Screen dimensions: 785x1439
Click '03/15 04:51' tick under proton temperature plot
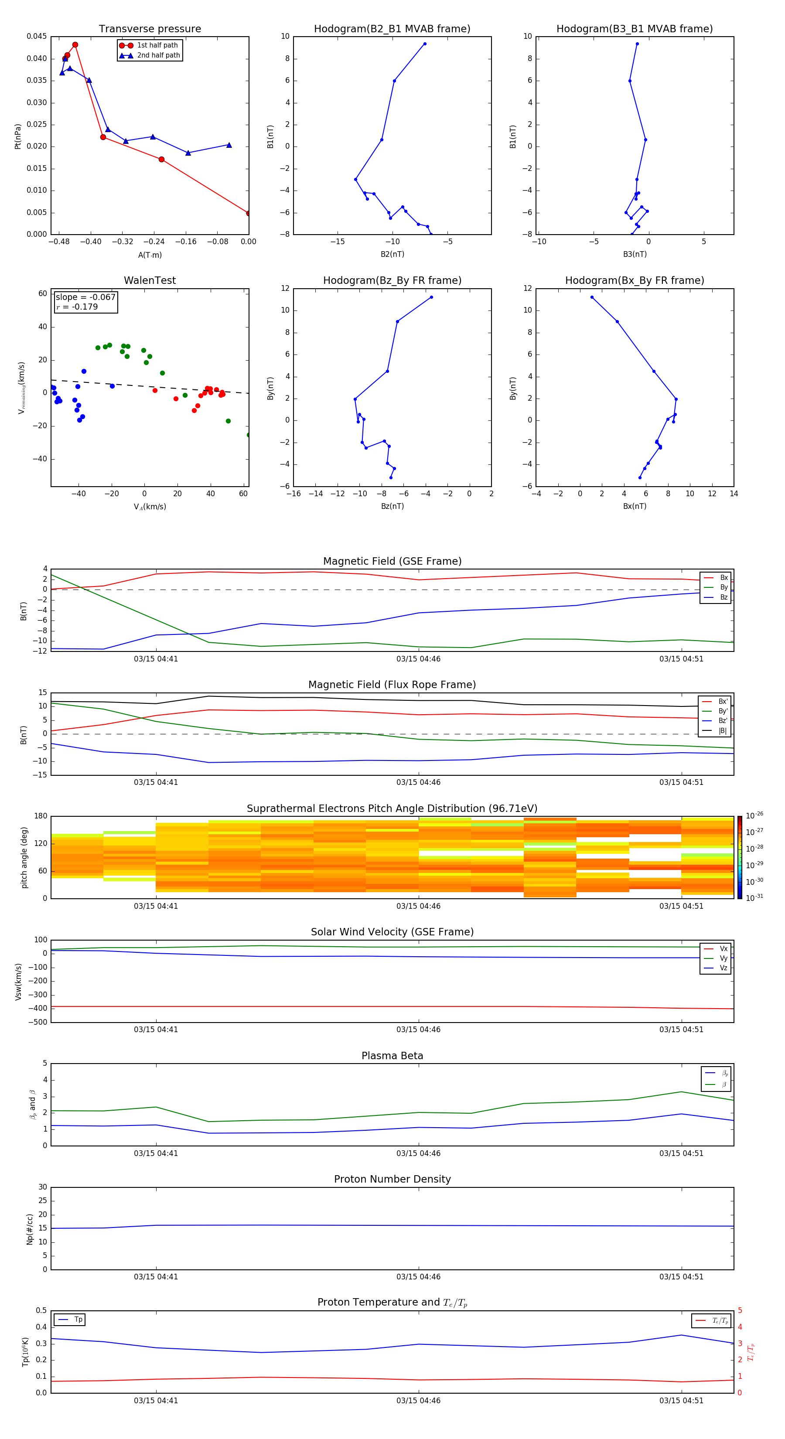tap(681, 1401)
